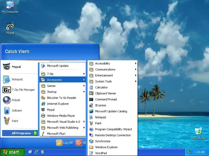Click the WordPad icon
The height and width of the screenshot is (156, 209).
click(x=91, y=153)
